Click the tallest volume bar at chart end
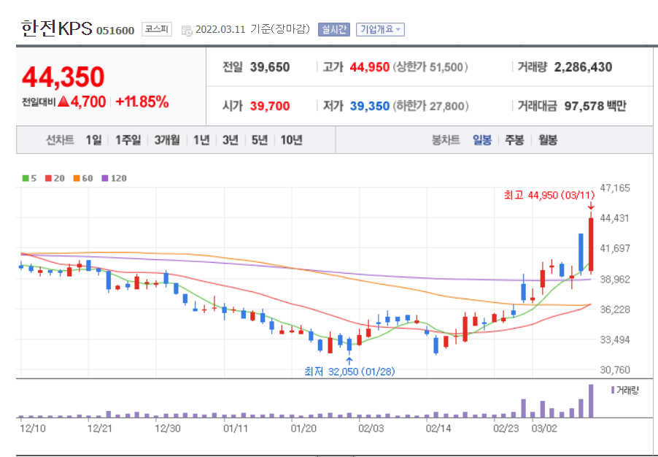This screenshot has width=658, height=457. (591, 401)
